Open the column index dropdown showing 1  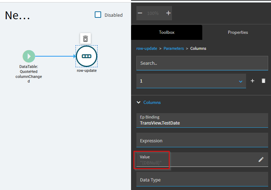click(x=191, y=81)
